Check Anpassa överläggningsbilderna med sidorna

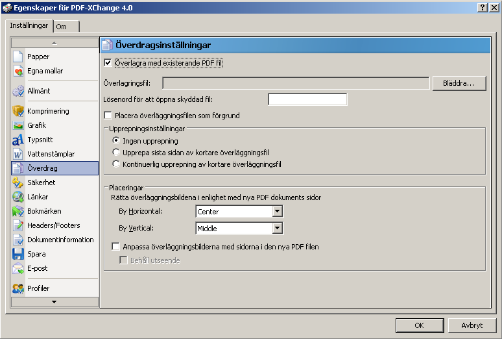coord(115,247)
